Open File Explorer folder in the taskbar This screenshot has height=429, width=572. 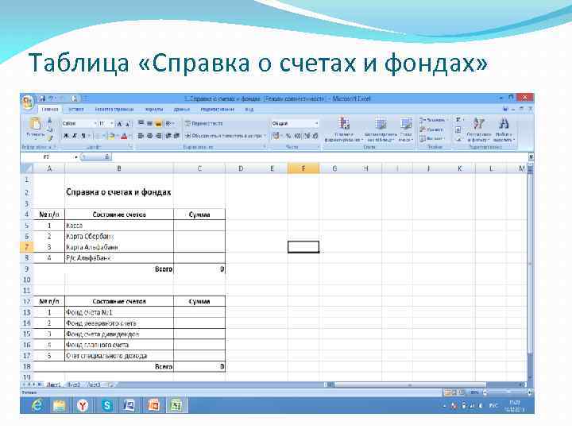point(60,405)
